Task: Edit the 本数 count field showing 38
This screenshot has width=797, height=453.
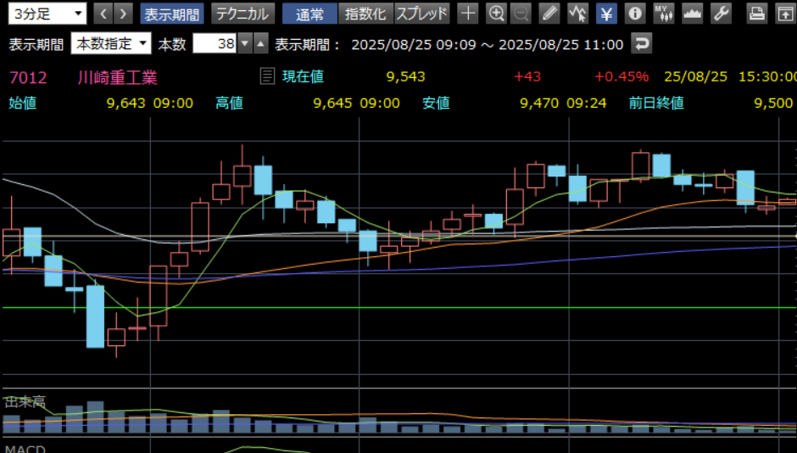Action: coord(214,44)
